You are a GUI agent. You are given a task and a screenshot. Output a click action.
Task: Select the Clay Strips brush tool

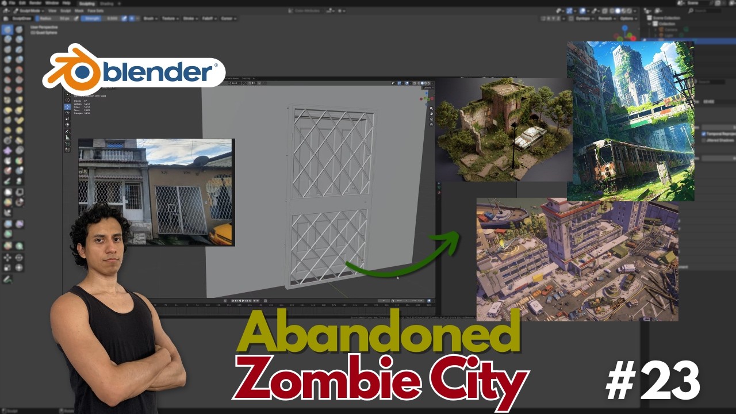pos(19,39)
